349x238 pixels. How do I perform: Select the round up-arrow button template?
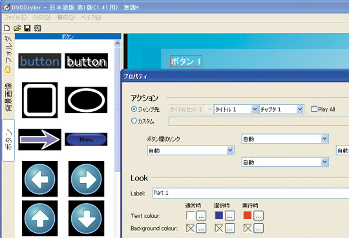39,218
